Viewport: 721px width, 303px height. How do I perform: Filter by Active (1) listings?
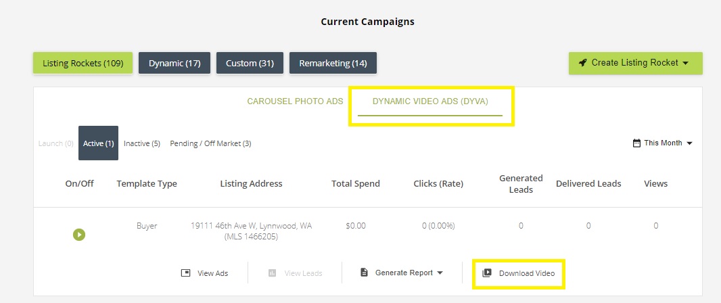coord(98,143)
